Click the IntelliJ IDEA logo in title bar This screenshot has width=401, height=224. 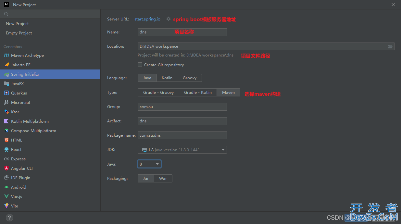click(x=6, y=5)
